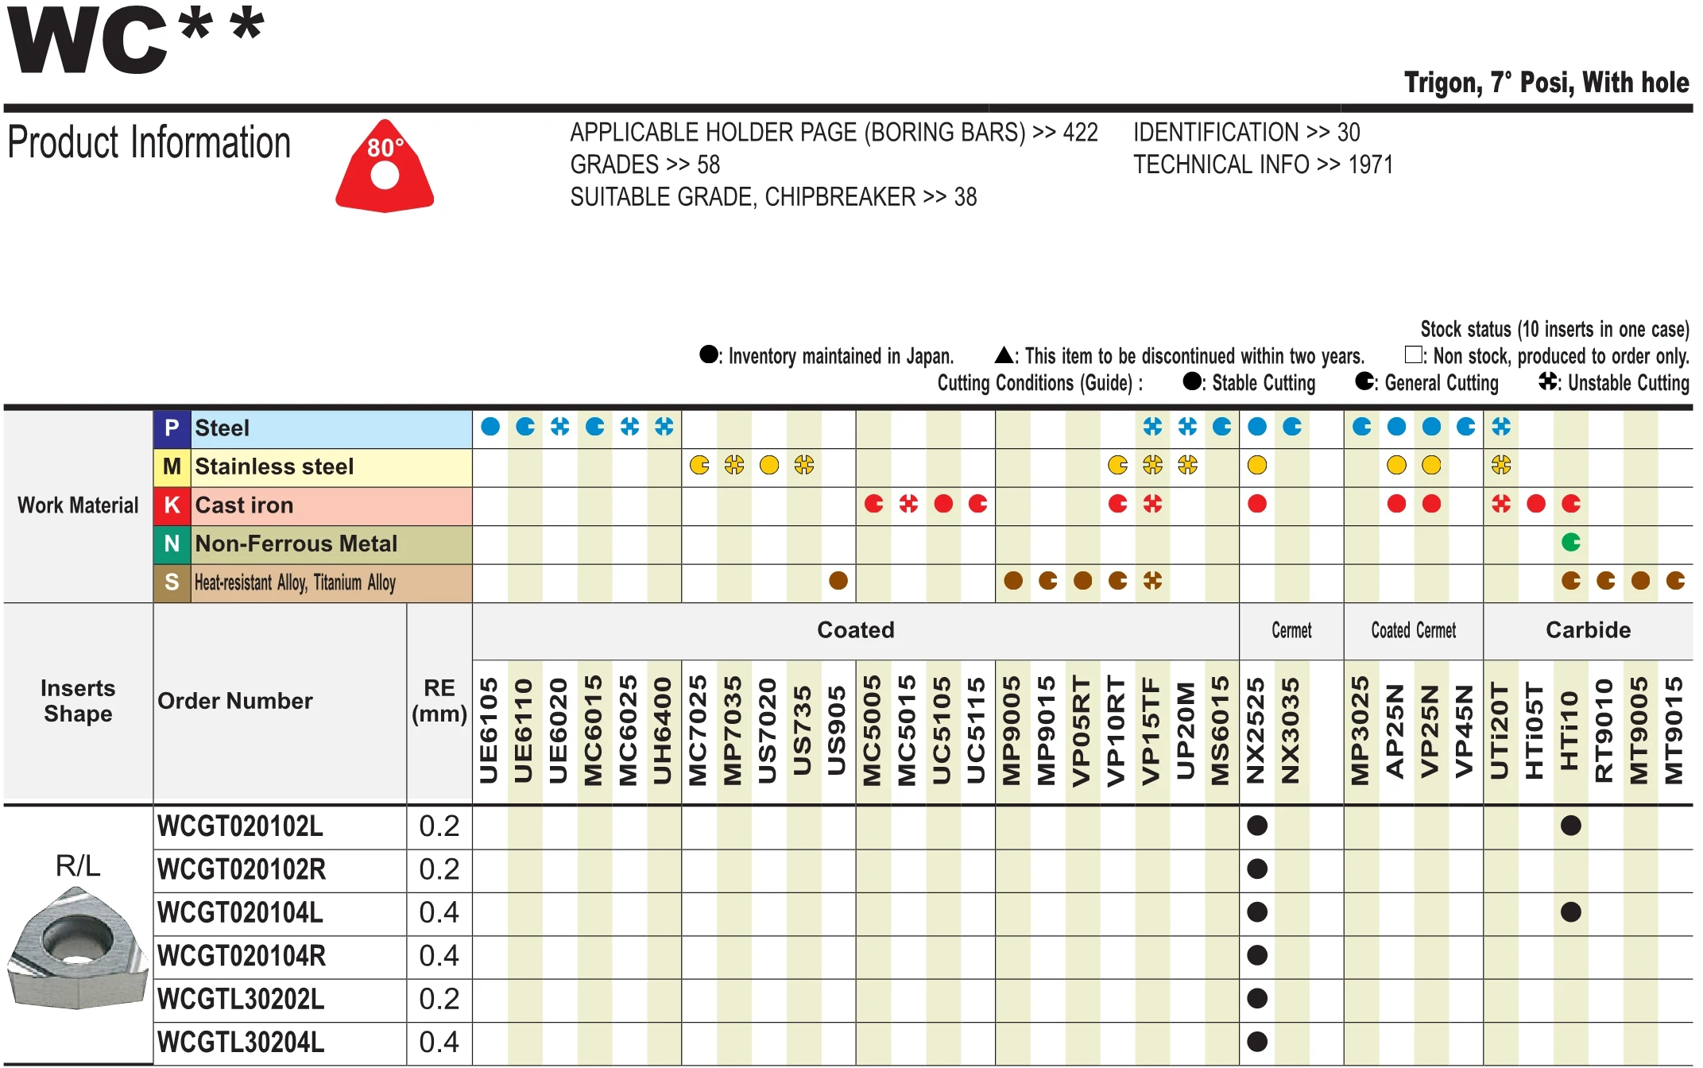Select order number WCGTL30204L row
Viewport: 1703px width, 1068px height.
[x=241, y=1042]
